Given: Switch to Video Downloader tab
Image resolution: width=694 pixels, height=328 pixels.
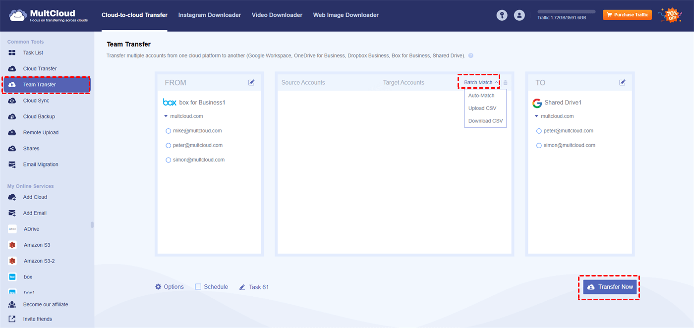Looking at the screenshot, I should (x=277, y=15).
